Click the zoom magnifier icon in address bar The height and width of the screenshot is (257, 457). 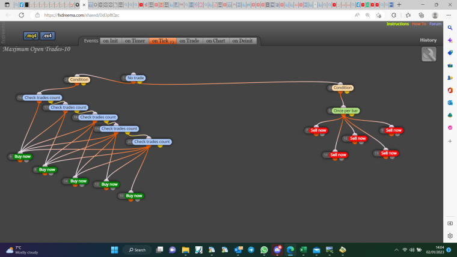coord(367,15)
